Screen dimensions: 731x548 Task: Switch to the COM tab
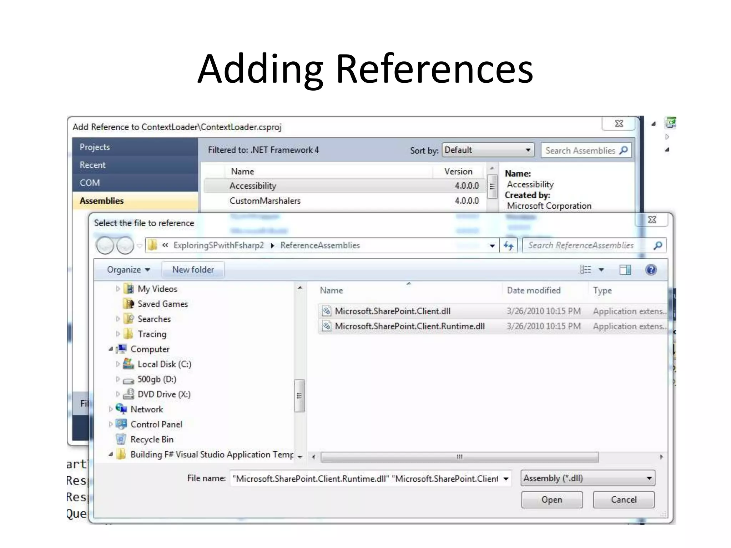(x=90, y=183)
